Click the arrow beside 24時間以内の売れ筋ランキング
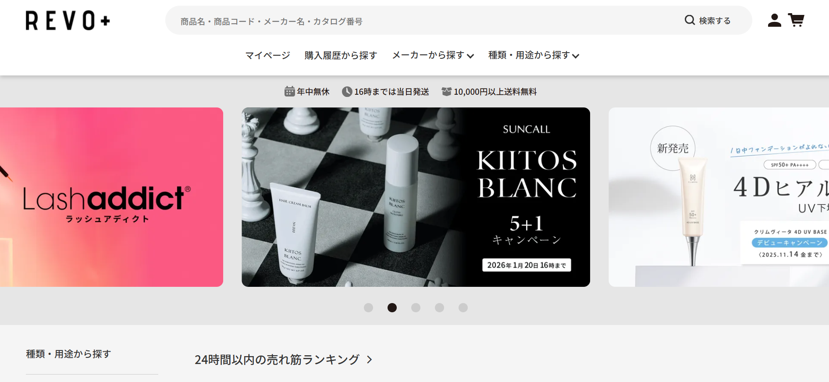Screen dimensions: 829x382 click(370, 360)
